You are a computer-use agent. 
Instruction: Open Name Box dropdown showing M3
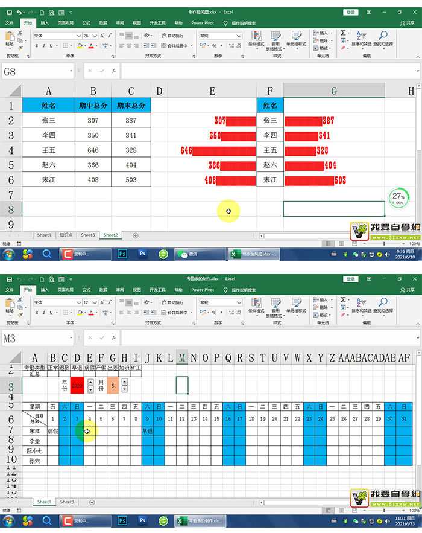pos(71,338)
